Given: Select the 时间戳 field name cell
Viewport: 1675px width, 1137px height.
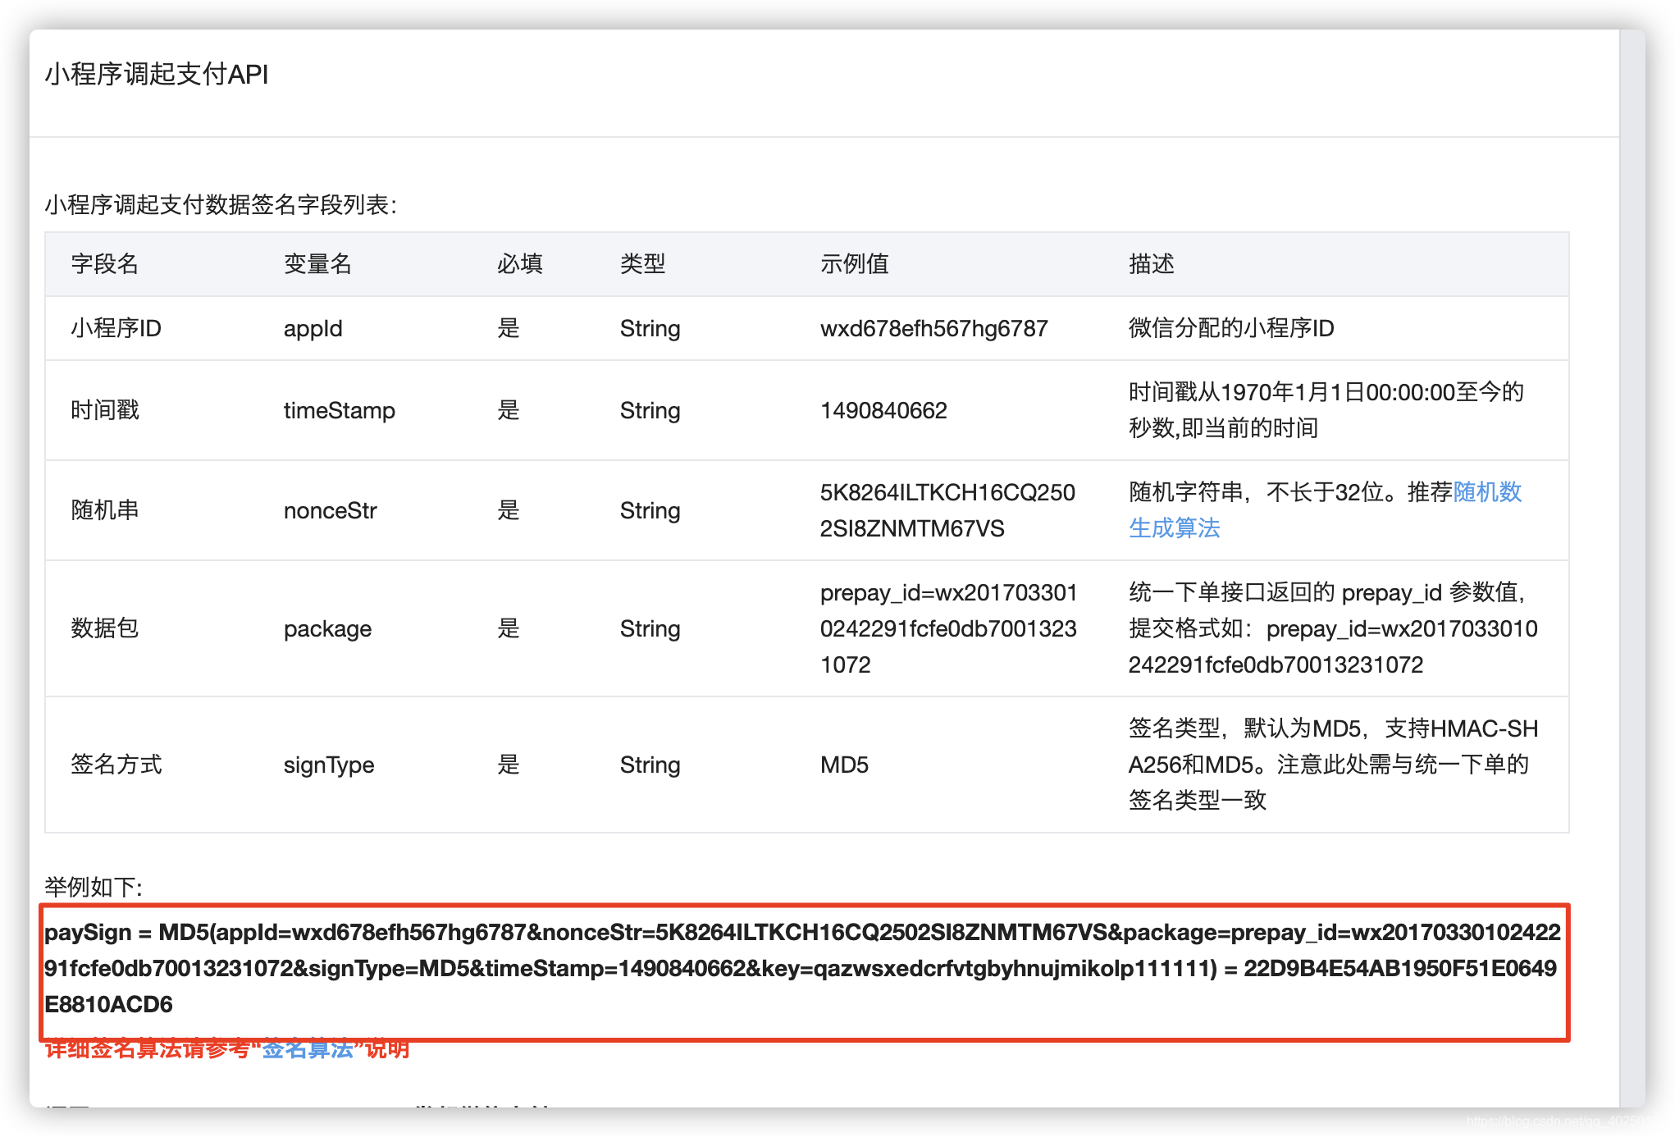Looking at the screenshot, I should 105,410.
